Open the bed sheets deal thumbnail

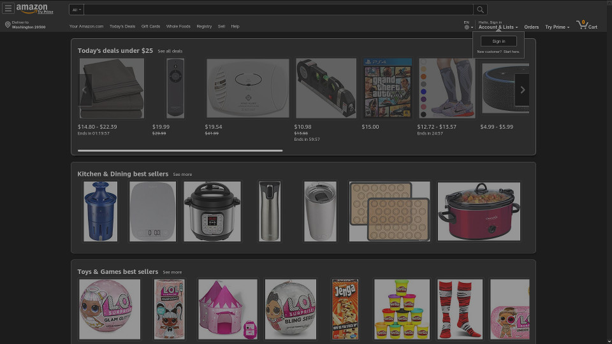click(112, 88)
